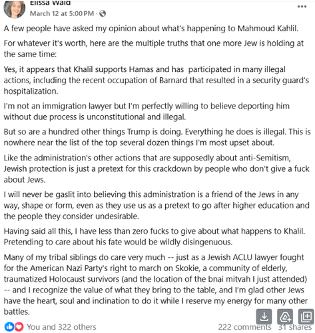Click the globe public privacy icon
Viewport: 315px width, 333px height.
coord(103,14)
